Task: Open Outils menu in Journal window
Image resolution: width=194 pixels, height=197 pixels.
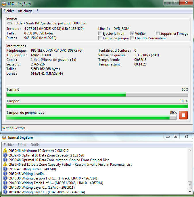Action: [x=35, y=145]
